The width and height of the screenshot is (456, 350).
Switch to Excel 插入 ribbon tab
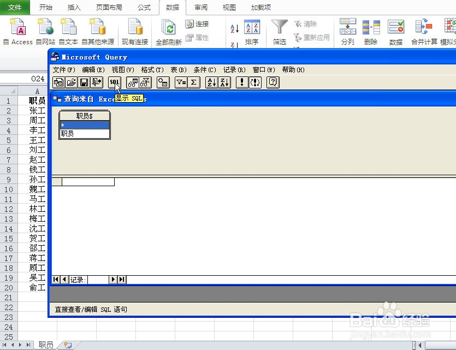point(74,7)
